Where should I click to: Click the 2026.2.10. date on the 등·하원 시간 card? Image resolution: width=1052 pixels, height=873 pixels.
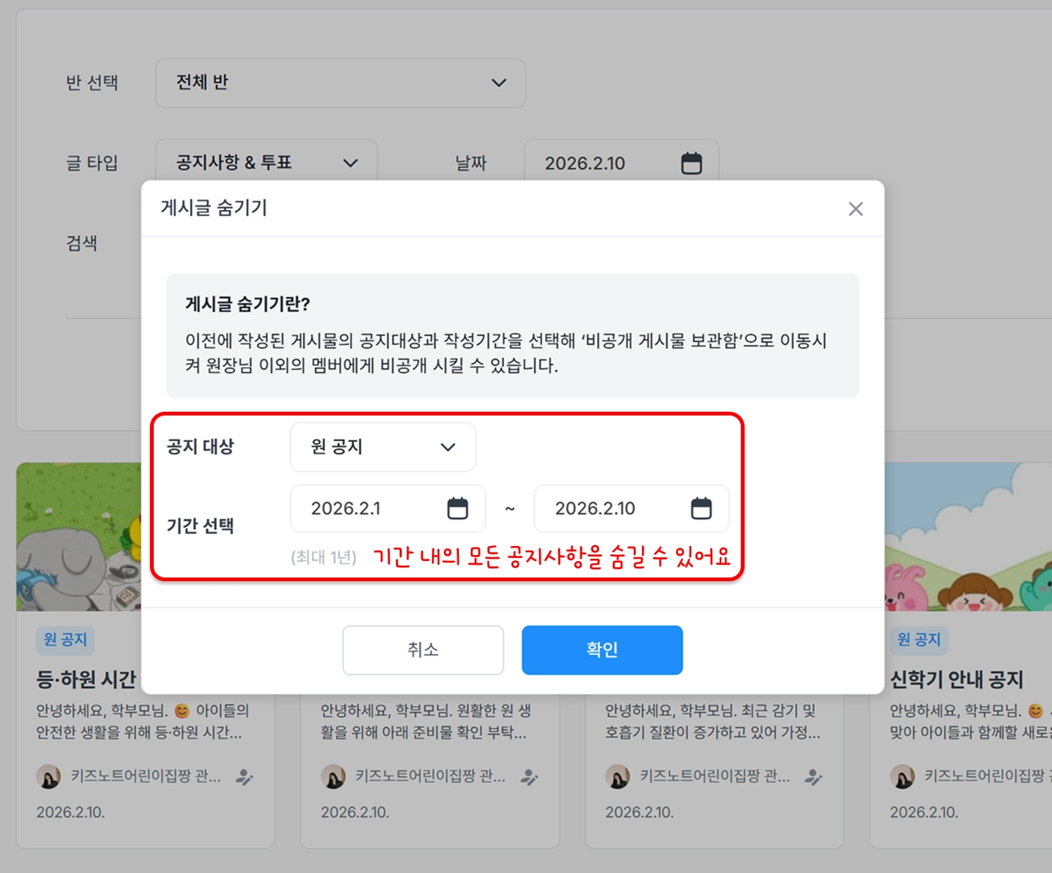tap(70, 812)
